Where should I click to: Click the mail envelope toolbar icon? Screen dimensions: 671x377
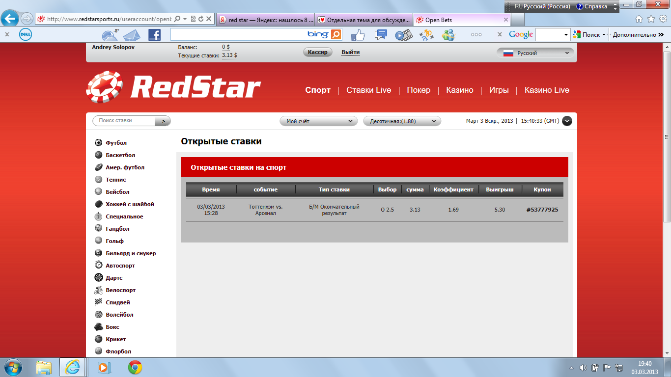(132, 35)
